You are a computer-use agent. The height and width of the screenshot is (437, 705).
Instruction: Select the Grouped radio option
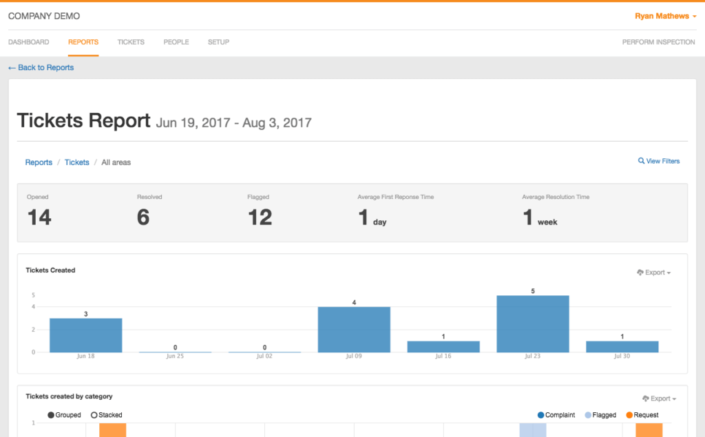pos(52,415)
